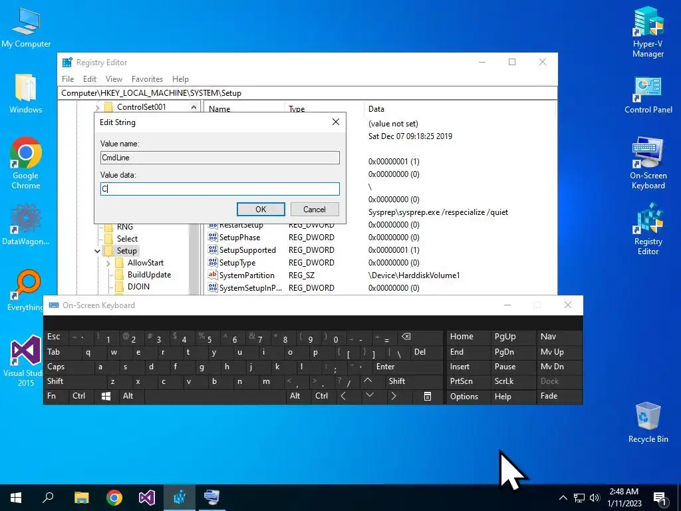
Task: Toggle Caps lock on On-Screen Keyboard
Action: (x=68, y=367)
